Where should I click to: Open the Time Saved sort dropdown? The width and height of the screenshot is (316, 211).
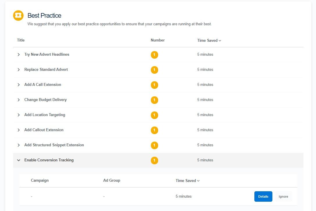click(x=209, y=40)
